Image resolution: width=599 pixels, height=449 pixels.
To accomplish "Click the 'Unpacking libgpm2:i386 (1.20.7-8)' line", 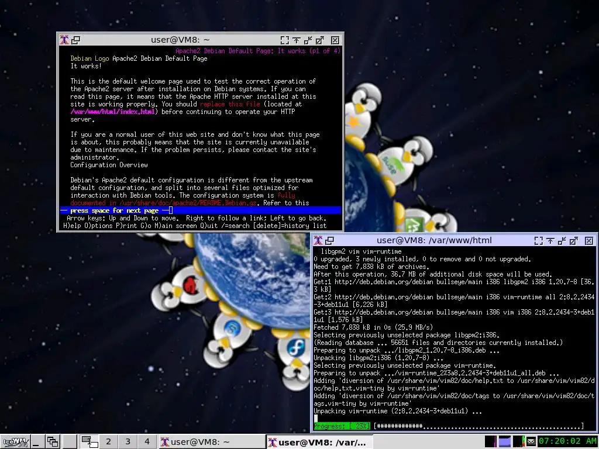I will [x=378, y=358].
